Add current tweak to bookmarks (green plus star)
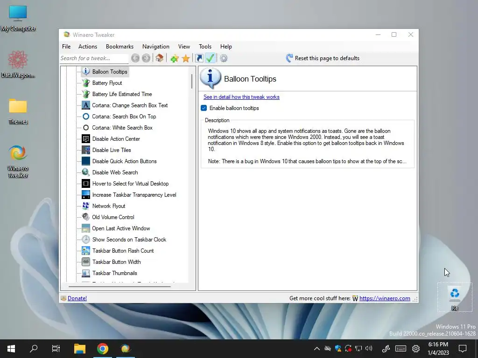The image size is (478, 358). click(x=175, y=58)
